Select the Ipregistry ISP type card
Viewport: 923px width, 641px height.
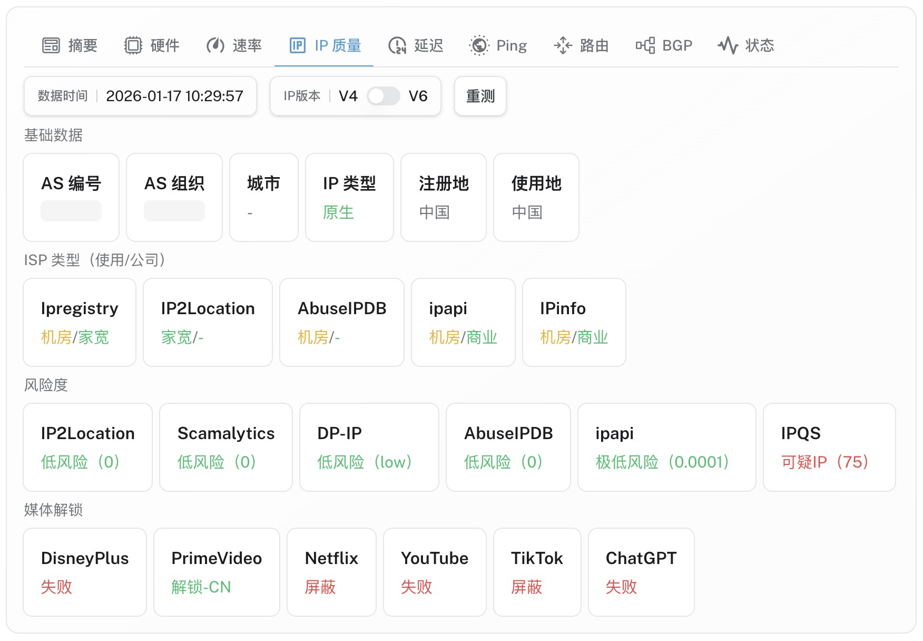tap(80, 322)
